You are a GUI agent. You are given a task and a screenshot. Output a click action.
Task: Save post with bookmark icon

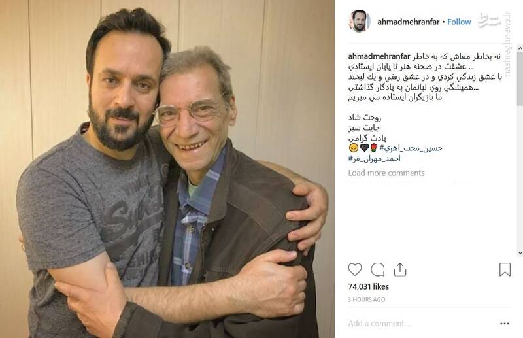pos(505,269)
